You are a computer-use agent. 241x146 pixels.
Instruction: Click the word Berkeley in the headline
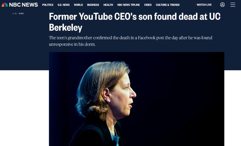tap(66, 27)
